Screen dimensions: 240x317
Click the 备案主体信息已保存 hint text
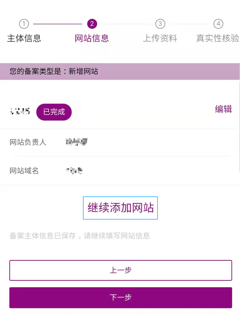(x=79, y=236)
